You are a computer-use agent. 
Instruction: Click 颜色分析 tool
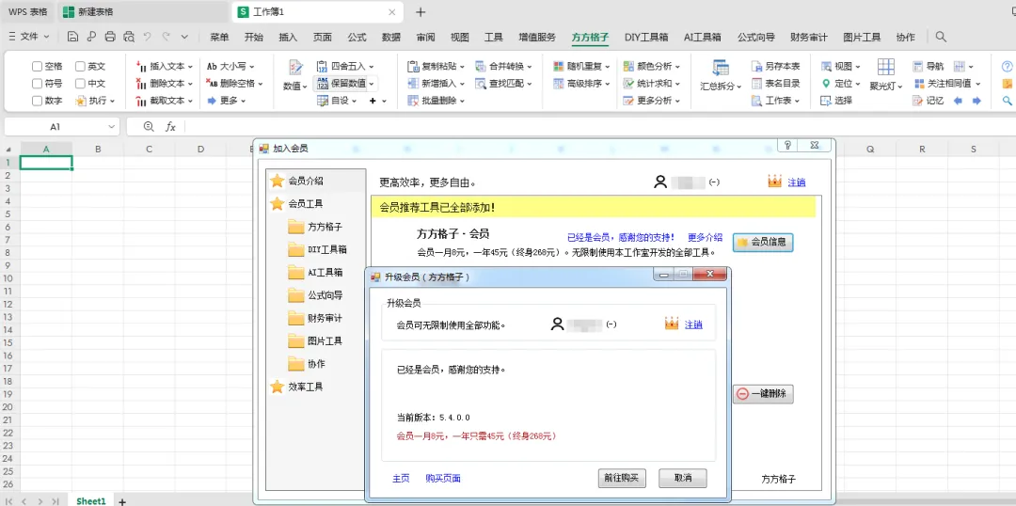coord(652,66)
